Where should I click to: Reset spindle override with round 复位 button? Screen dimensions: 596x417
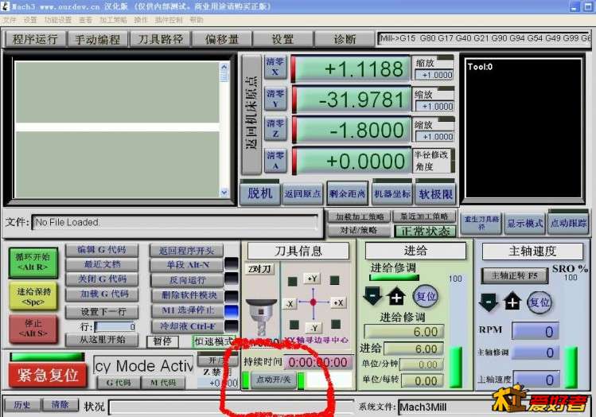540,302
